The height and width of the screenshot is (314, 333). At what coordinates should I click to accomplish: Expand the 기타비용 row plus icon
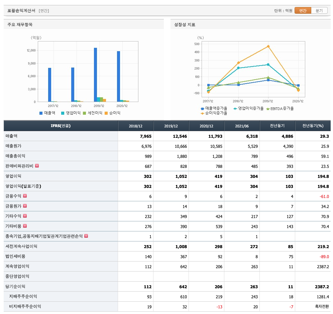[25, 226]
